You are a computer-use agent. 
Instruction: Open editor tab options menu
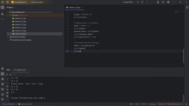(182, 7)
